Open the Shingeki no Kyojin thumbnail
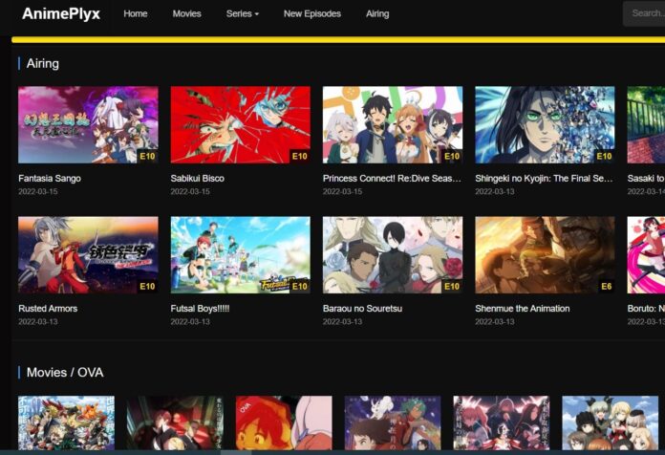This screenshot has height=455, width=665. coord(545,125)
